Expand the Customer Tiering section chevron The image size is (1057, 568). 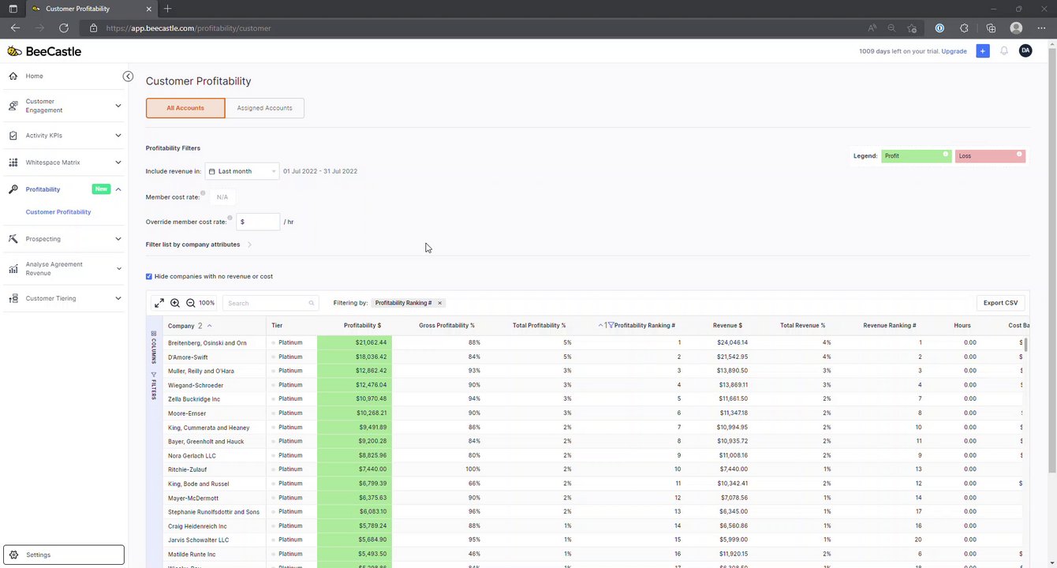click(x=118, y=299)
